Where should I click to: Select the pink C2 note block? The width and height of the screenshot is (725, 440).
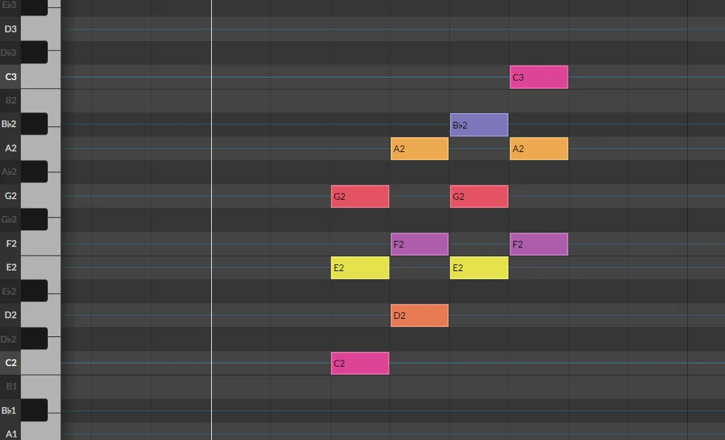point(360,363)
